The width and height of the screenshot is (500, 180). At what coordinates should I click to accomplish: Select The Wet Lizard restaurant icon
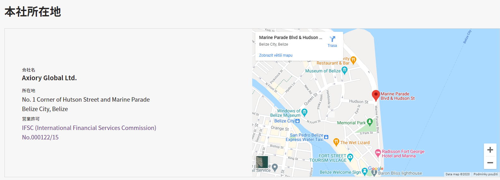tap(336, 142)
